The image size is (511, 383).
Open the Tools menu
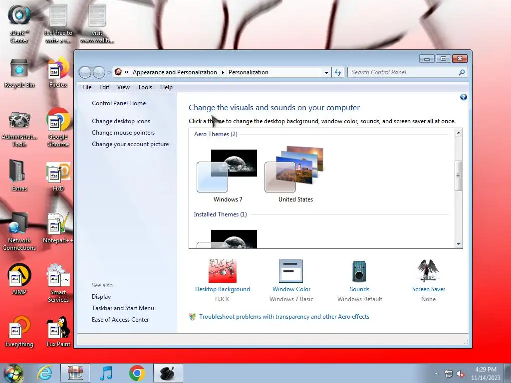(145, 87)
